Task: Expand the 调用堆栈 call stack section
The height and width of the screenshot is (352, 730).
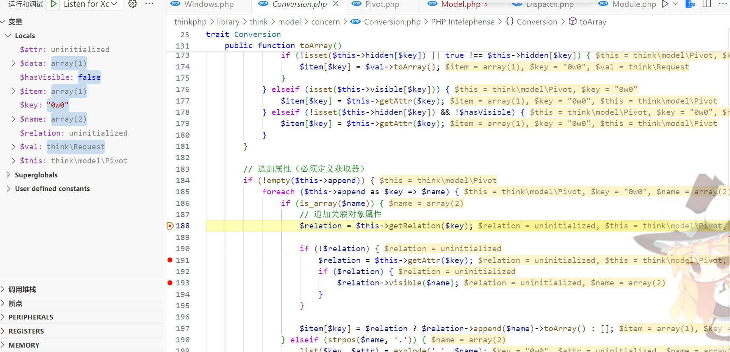Action: click(x=22, y=289)
